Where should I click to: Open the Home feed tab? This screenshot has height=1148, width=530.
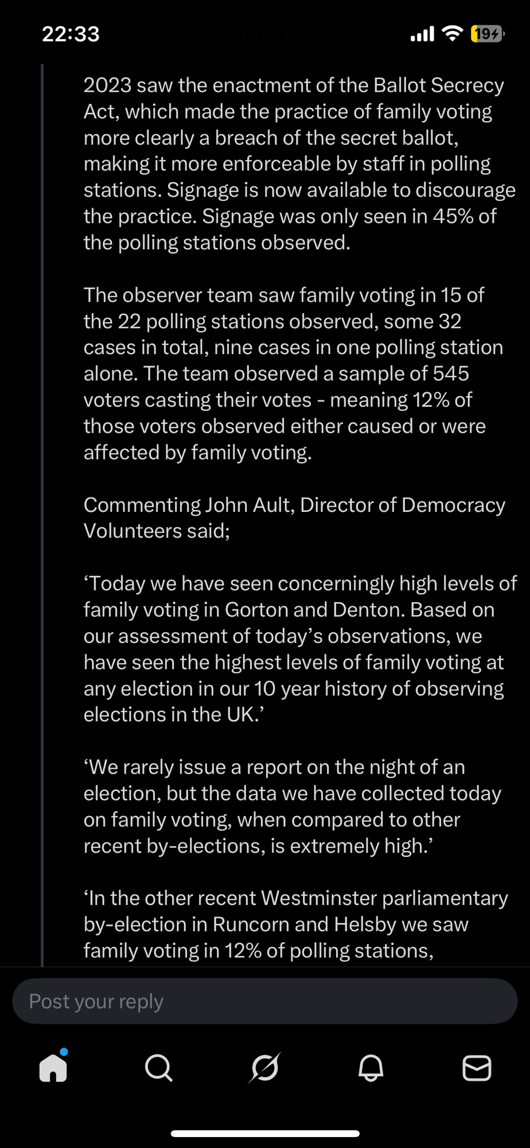[x=53, y=1068]
